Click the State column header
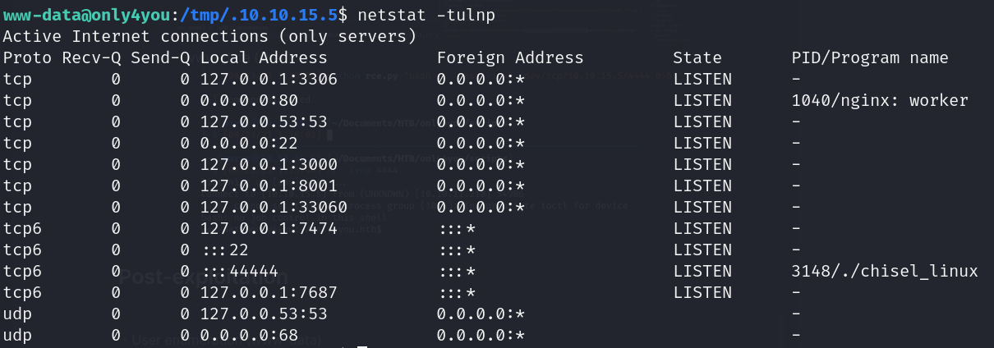Screen dimensions: 994x348 (x=697, y=58)
